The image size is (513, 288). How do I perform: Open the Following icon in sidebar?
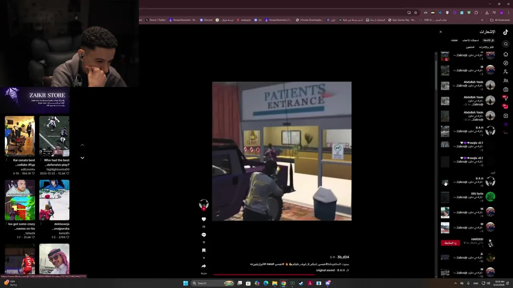point(506,72)
